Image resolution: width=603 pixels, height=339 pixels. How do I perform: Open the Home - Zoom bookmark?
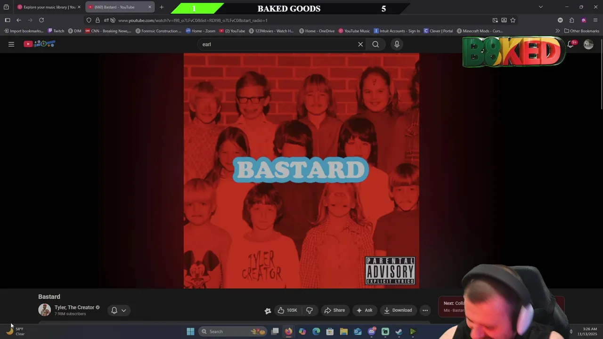coord(200,31)
